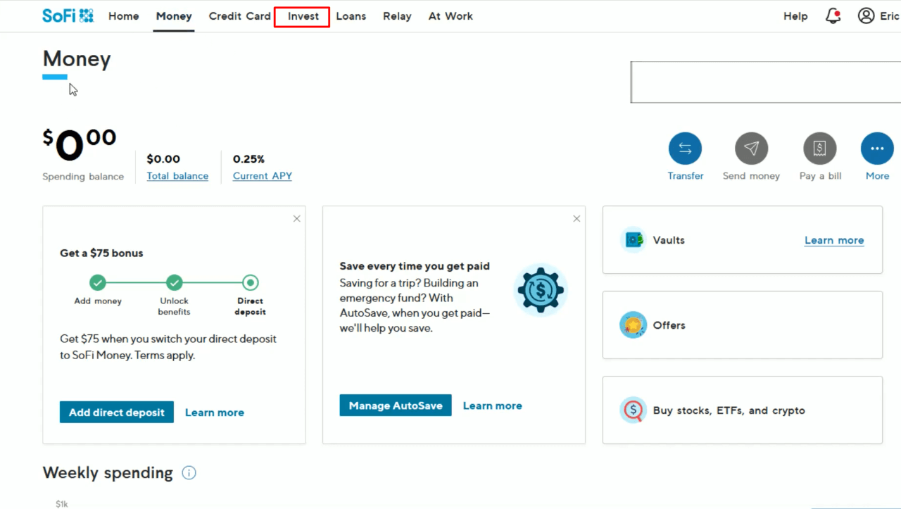Open the Eric profile icon

point(867,15)
